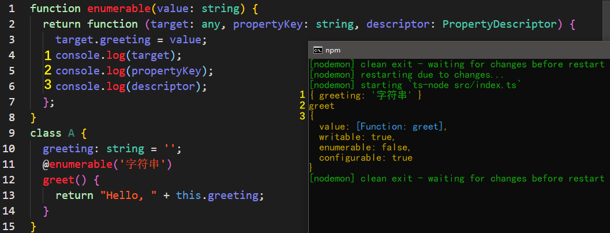
Task: Click 'this.greeting' on line 13
Action: (217, 196)
